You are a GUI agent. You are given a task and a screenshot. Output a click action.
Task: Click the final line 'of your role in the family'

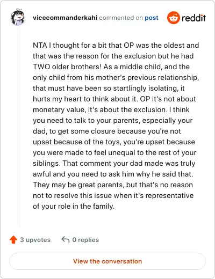point(74,206)
